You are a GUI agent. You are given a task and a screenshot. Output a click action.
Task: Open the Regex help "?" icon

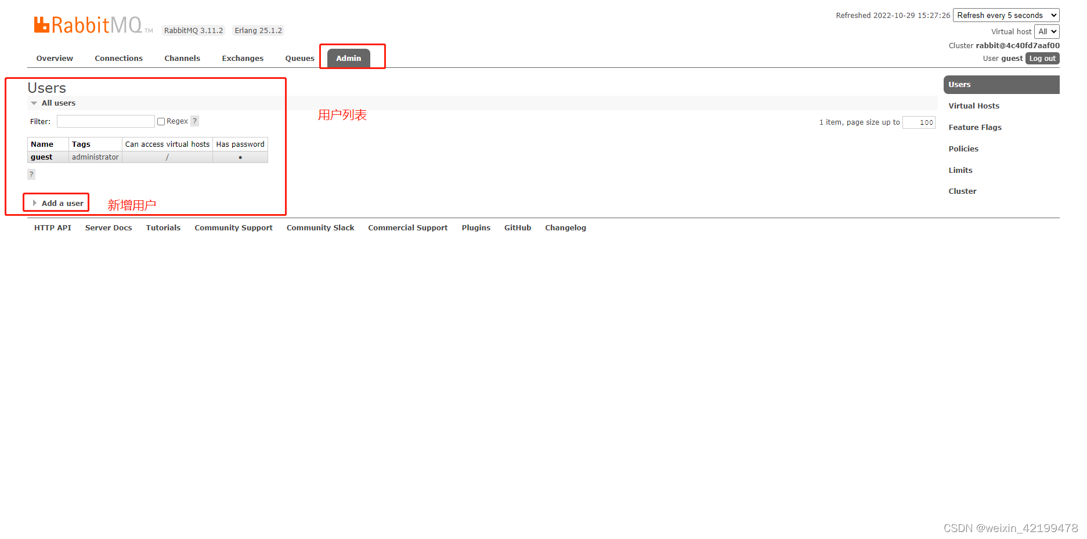tap(194, 121)
